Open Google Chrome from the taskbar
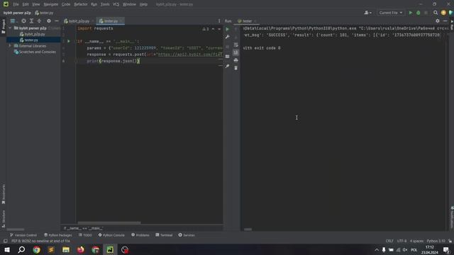 point(36,250)
